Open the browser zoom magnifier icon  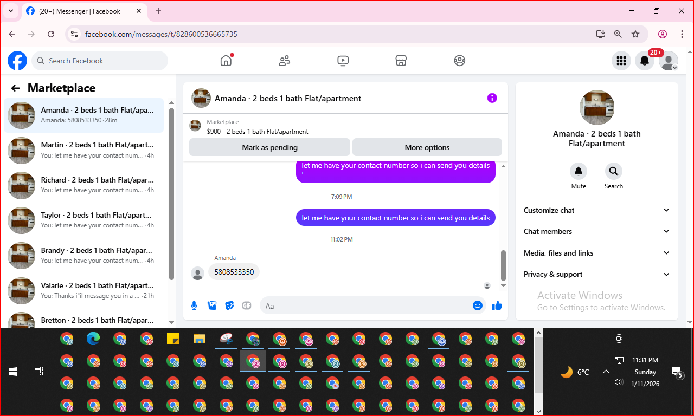[618, 34]
